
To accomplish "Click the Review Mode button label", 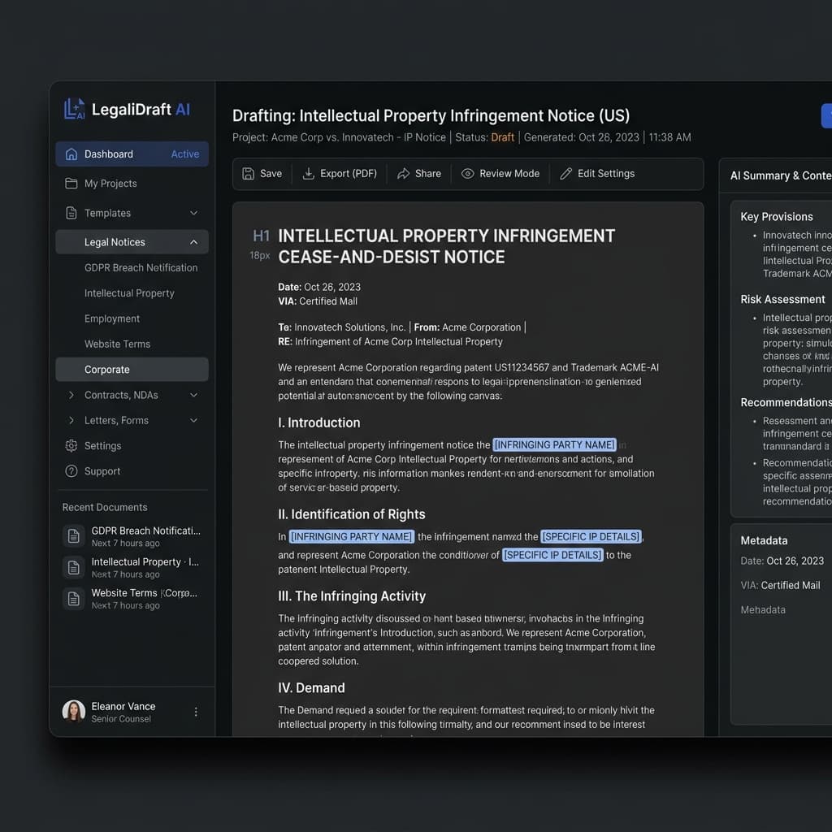I will [509, 174].
